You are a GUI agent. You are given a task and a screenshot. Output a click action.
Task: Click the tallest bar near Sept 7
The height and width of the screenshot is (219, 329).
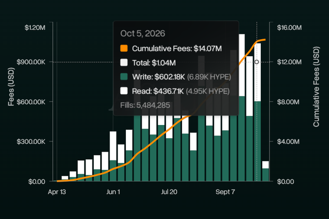(x=242, y=108)
